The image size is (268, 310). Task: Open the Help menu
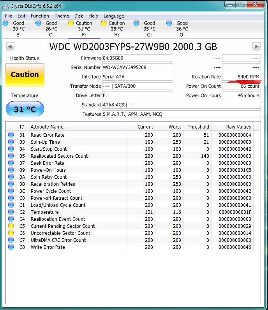point(93,16)
